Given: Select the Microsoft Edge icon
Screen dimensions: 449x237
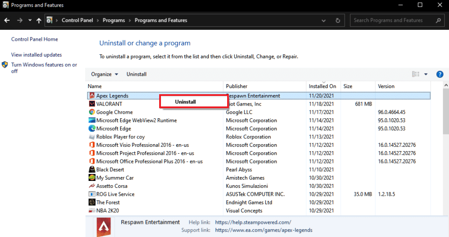Looking at the screenshot, I should point(92,128).
